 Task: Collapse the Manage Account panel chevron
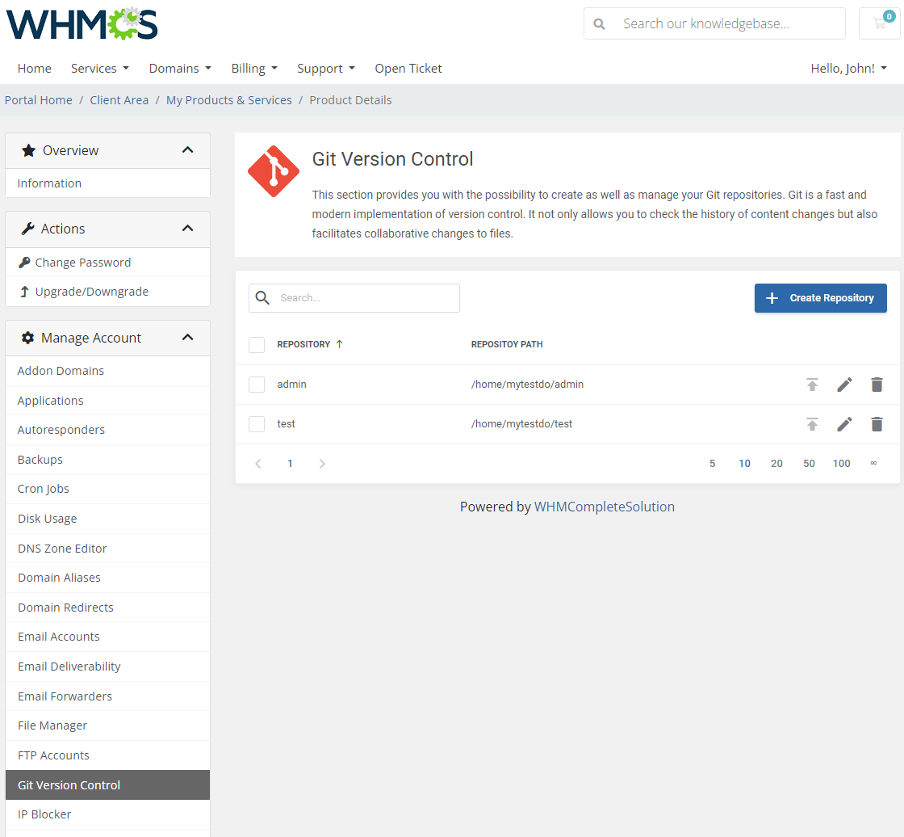coord(187,338)
